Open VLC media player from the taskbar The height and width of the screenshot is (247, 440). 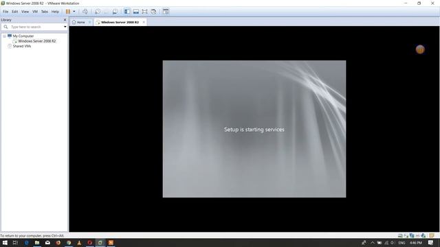coord(79,243)
